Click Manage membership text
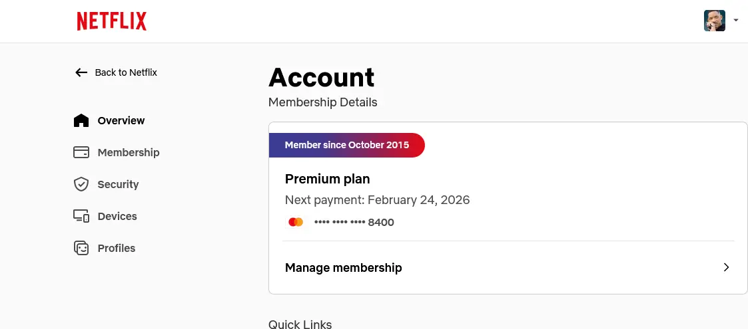 pos(344,268)
